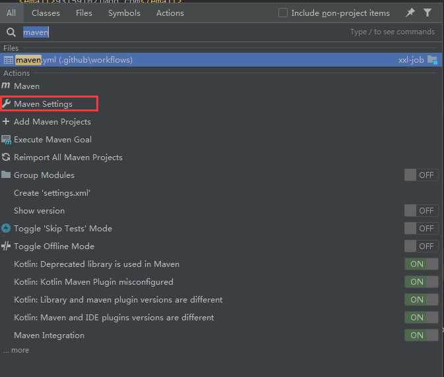This screenshot has height=377, width=444.
Task: Disable Maven and IDE plugins versions switch
Action: (x=421, y=318)
